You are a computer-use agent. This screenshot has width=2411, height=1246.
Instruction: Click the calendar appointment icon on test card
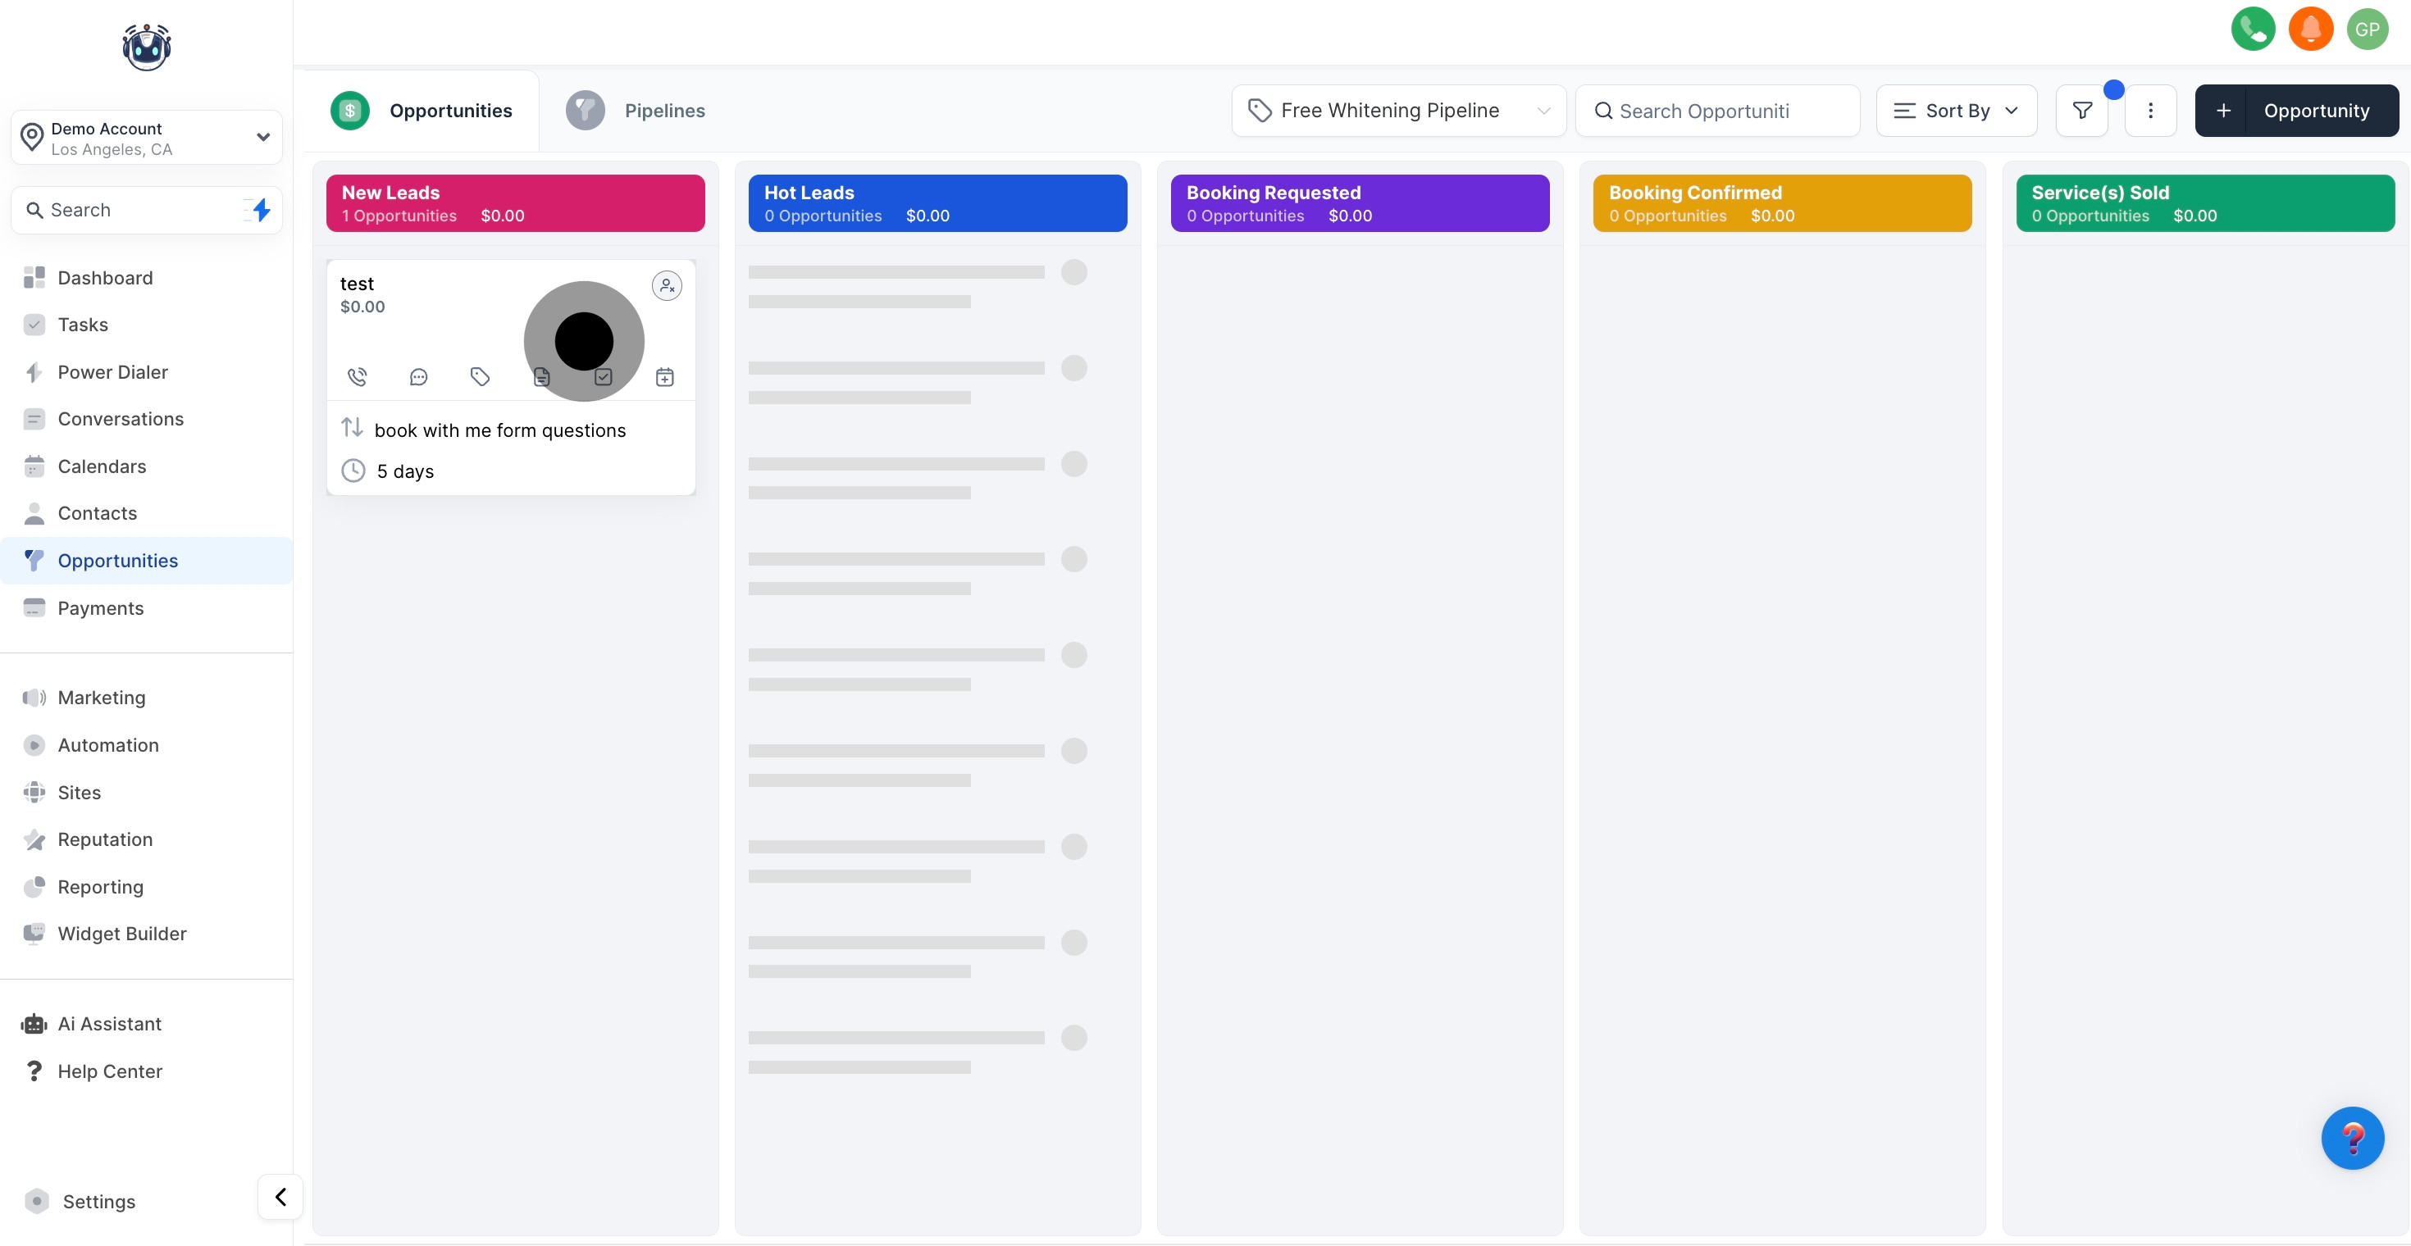tap(664, 377)
